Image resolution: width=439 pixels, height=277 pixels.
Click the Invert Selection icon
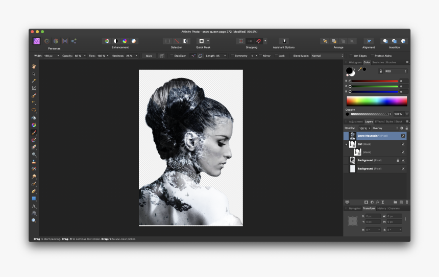pos(185,41)
